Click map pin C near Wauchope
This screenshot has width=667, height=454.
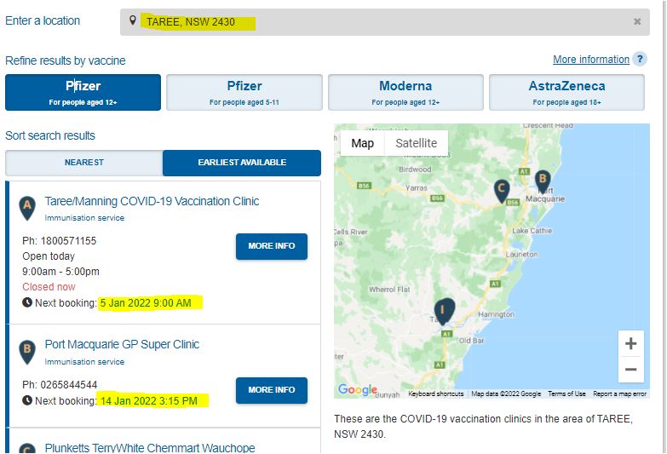502,191
